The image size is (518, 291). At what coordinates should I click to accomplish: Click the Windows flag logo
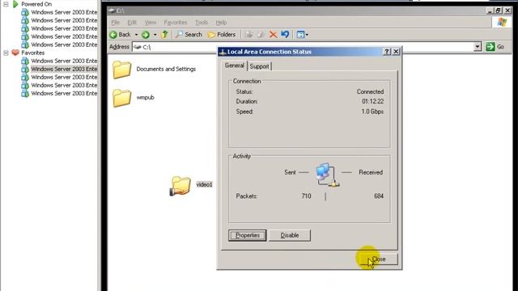click(502, 22)
